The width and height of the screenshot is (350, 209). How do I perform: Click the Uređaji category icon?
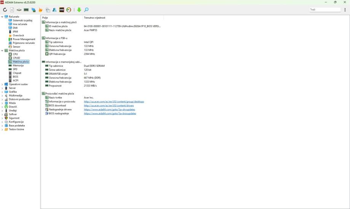pyautogui.click(x=6, y=111)
